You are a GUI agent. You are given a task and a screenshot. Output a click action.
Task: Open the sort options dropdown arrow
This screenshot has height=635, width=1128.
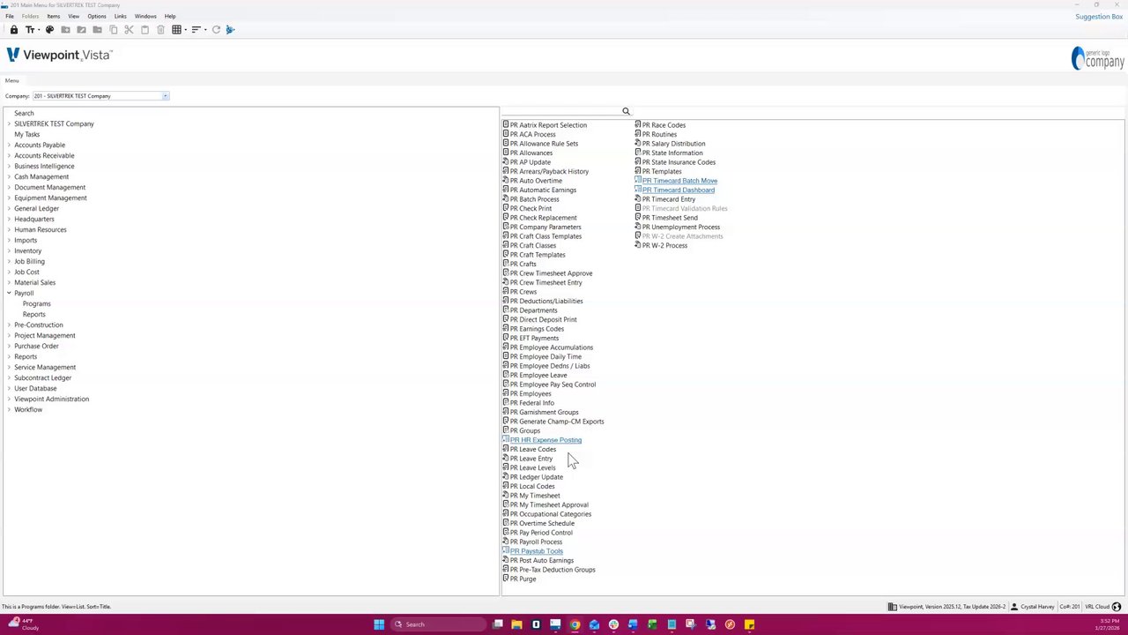coord(204,30)
